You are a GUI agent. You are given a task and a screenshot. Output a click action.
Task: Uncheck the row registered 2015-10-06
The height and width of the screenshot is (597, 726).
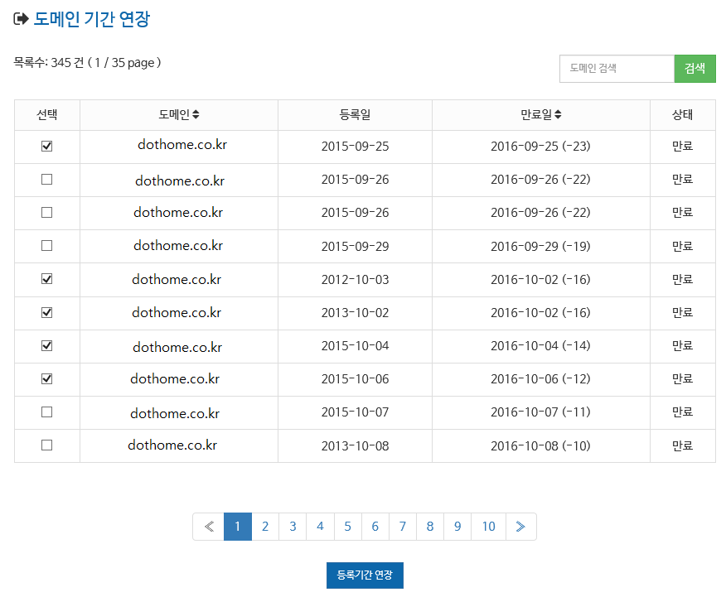click(x=46, y=378)
